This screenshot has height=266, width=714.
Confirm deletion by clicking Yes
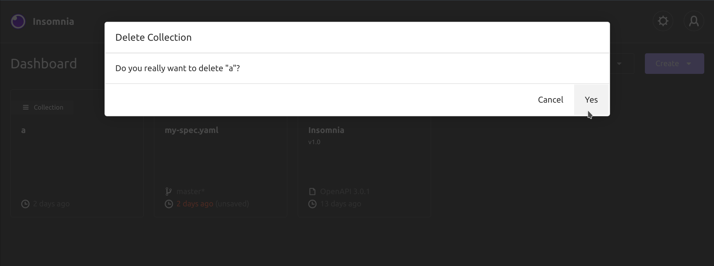tap(591, 100)
